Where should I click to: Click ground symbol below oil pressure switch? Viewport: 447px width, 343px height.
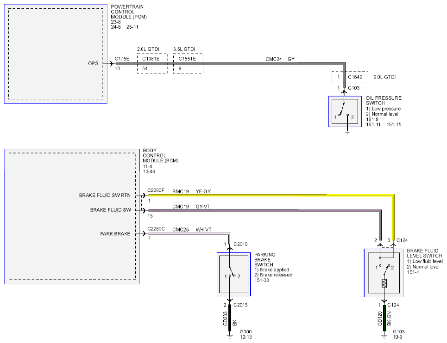tap(347, 132)
